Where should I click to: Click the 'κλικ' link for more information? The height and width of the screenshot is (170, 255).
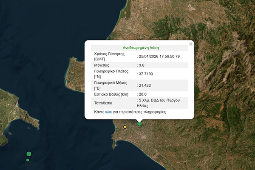108,112
